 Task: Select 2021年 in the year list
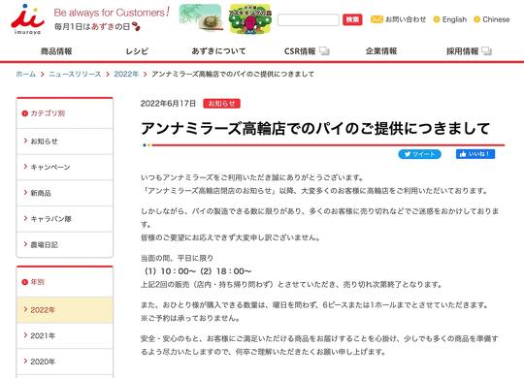point(64,335)
